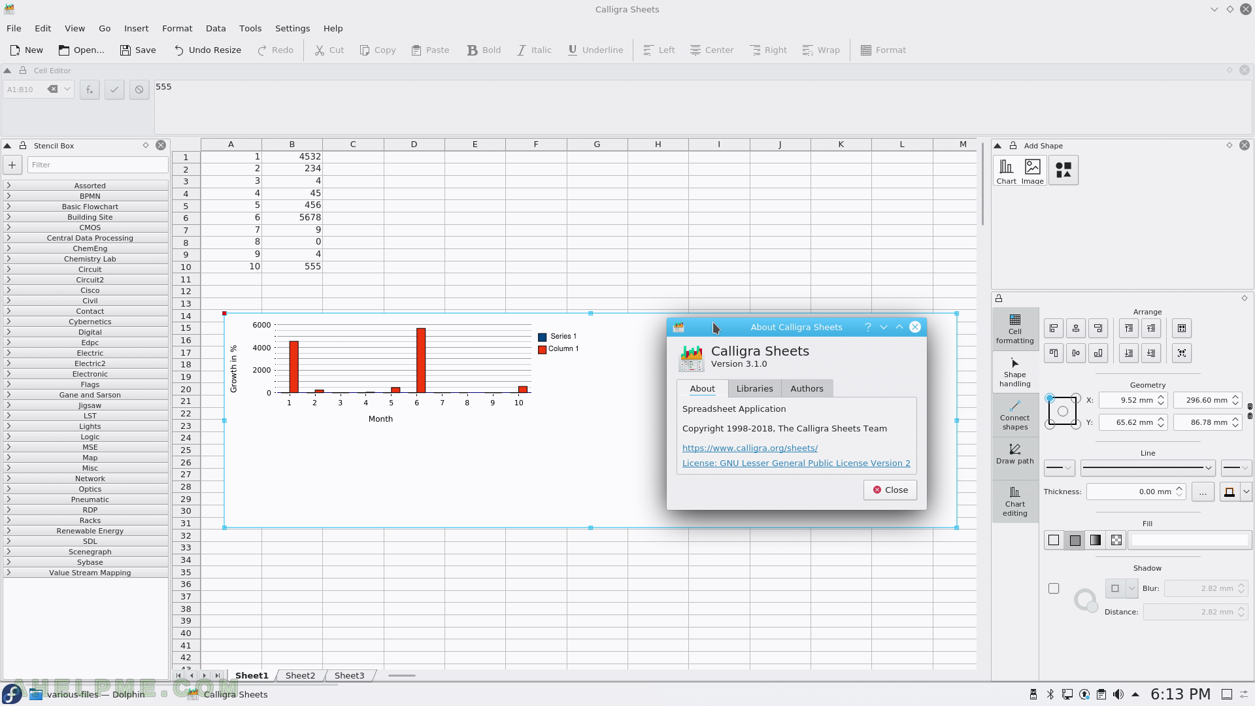Select the Connect shapes tool
This screenshot has width=1255, height=706.
pyautogui.click(x=1015, y=415)
